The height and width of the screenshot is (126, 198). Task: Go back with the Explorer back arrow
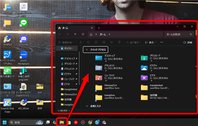click(x=60, y=34)
